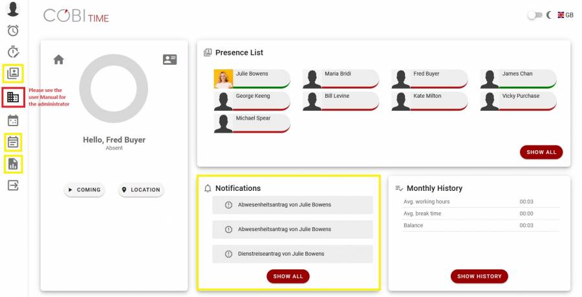This screenshot has width=582, height=297.
Task: Click the stopwatch timer icon in sidebar
Action: [x=13, y=52]
